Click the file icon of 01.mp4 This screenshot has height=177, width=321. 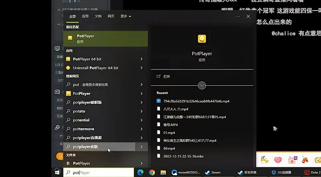point(158,132)
